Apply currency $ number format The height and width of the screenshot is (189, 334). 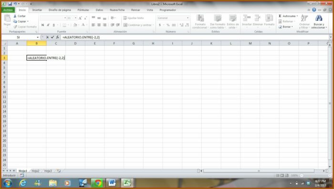click(160, 25)
